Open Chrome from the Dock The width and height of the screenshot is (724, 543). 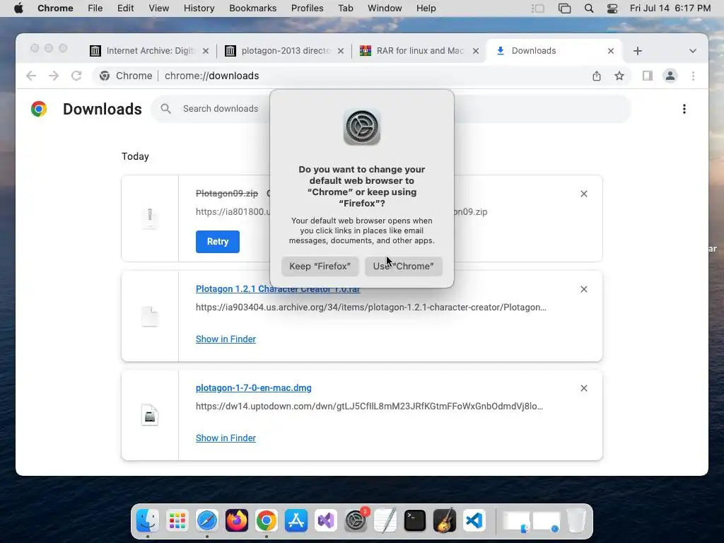point(267,521)
